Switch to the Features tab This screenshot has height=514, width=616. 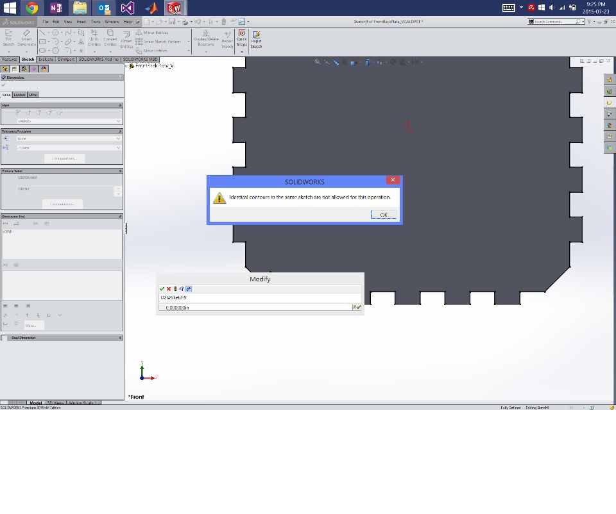[x=10, y=59]
